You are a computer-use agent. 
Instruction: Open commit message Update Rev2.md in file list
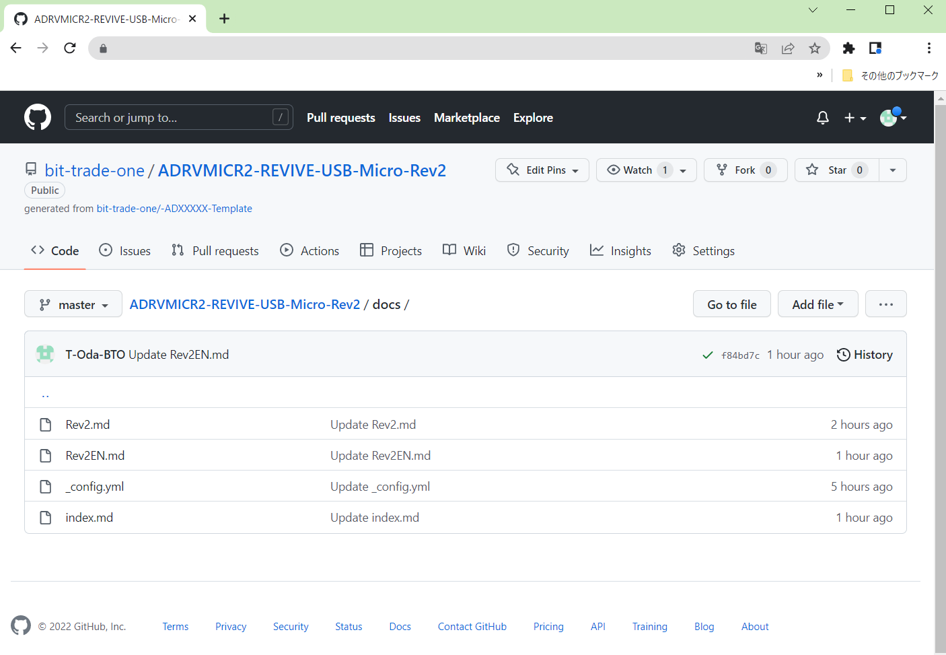coord(373,424)
